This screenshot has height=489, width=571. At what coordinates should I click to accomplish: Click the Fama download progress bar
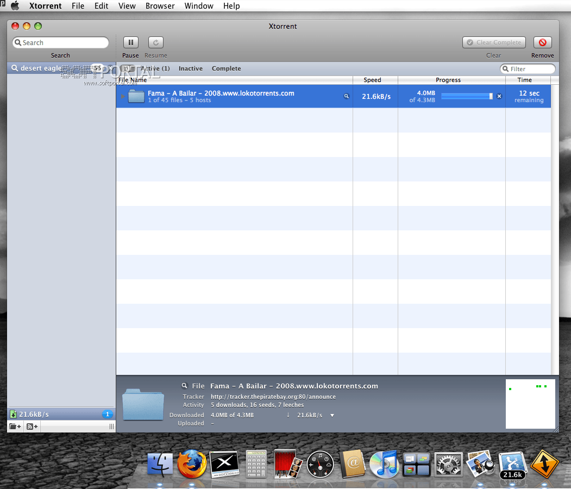coord(467,96)
